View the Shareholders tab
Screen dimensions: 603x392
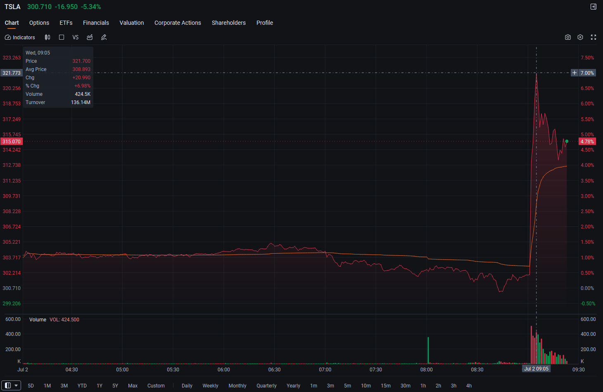[229, 23]
